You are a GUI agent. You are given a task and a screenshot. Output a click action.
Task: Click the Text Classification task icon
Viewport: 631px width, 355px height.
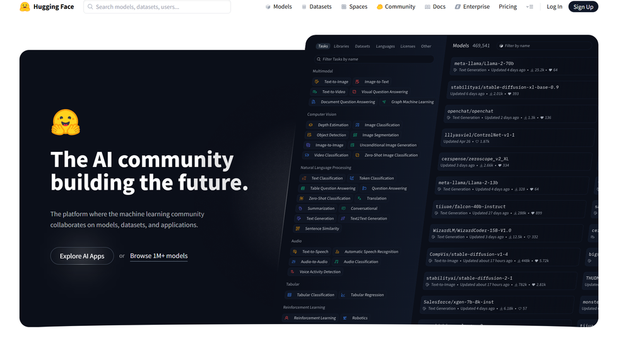click(x=304, y=178)
